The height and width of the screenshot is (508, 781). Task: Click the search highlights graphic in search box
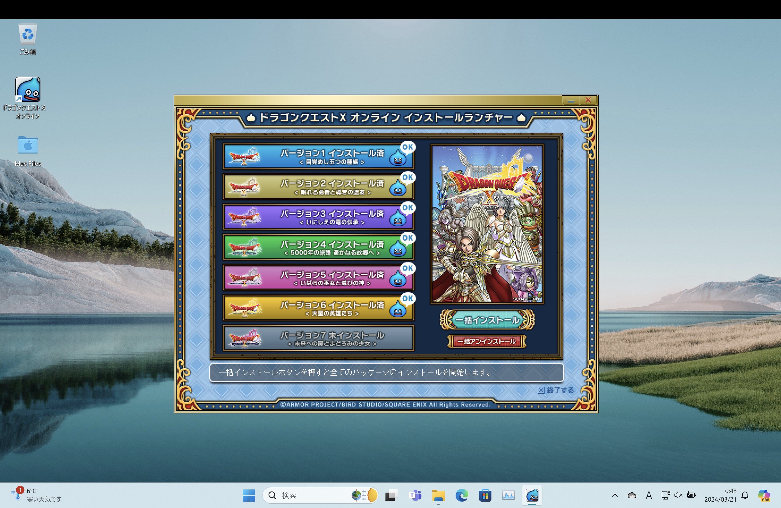coord(364,495)
